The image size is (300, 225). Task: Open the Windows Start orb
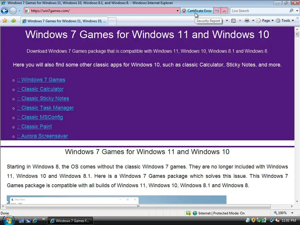[x=8, y=220]
